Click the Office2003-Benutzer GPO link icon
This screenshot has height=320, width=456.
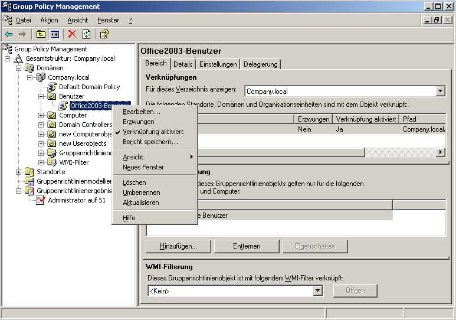pyautogui.click(x=63, y=106)
